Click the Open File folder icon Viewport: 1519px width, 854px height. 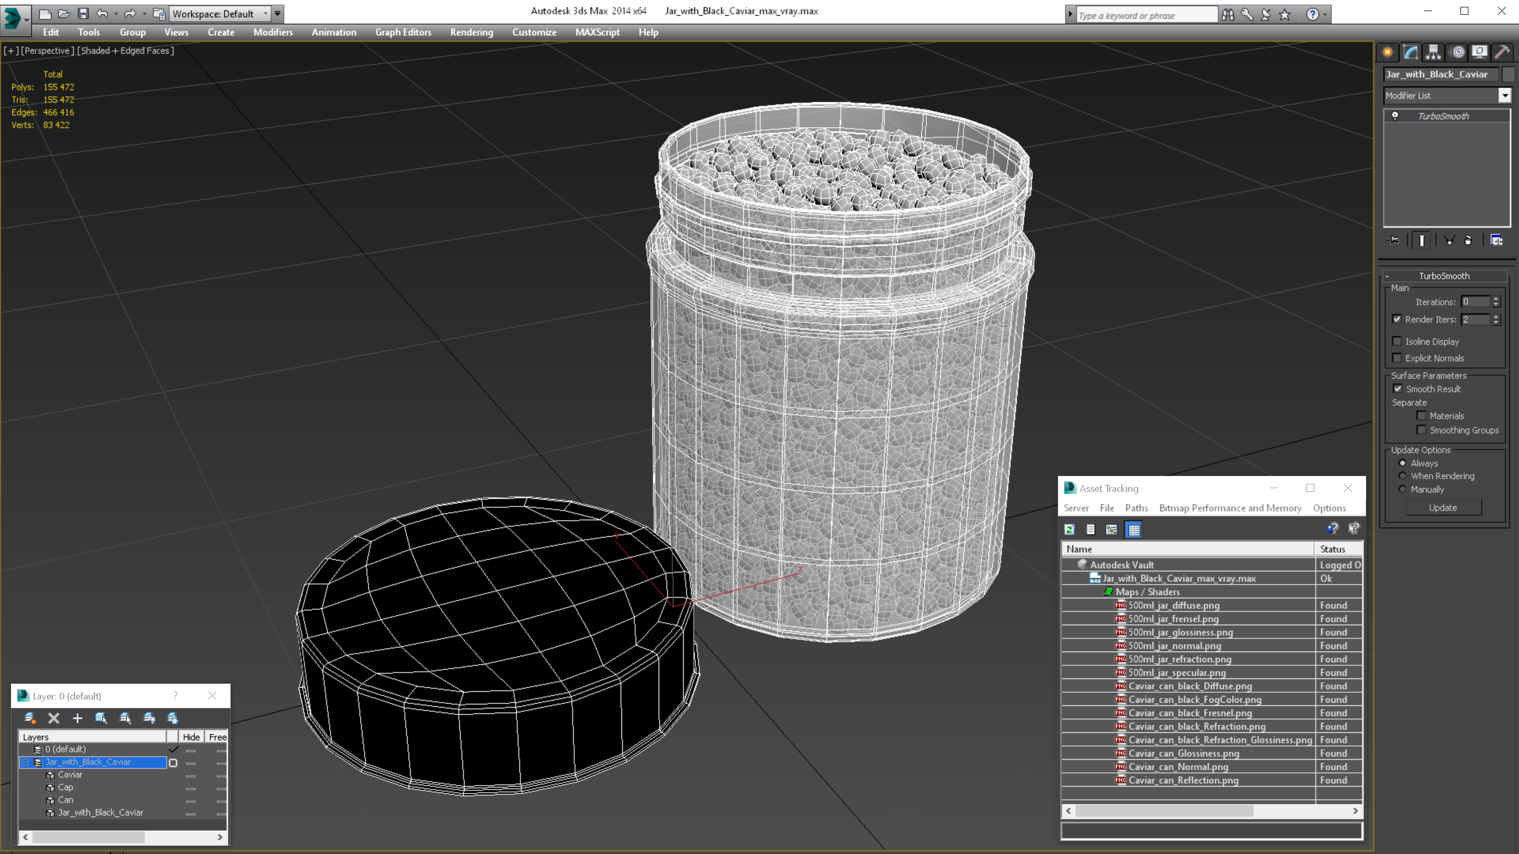click(64, 14)
